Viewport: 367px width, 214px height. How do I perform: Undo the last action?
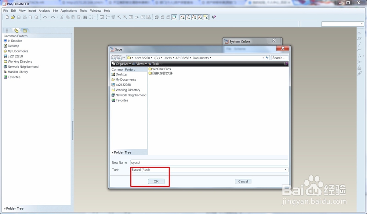tap(44, 17)
